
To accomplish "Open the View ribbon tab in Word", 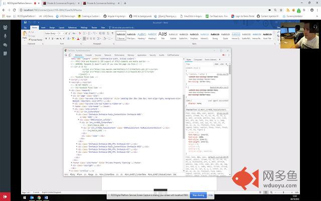I will point(103,28).
